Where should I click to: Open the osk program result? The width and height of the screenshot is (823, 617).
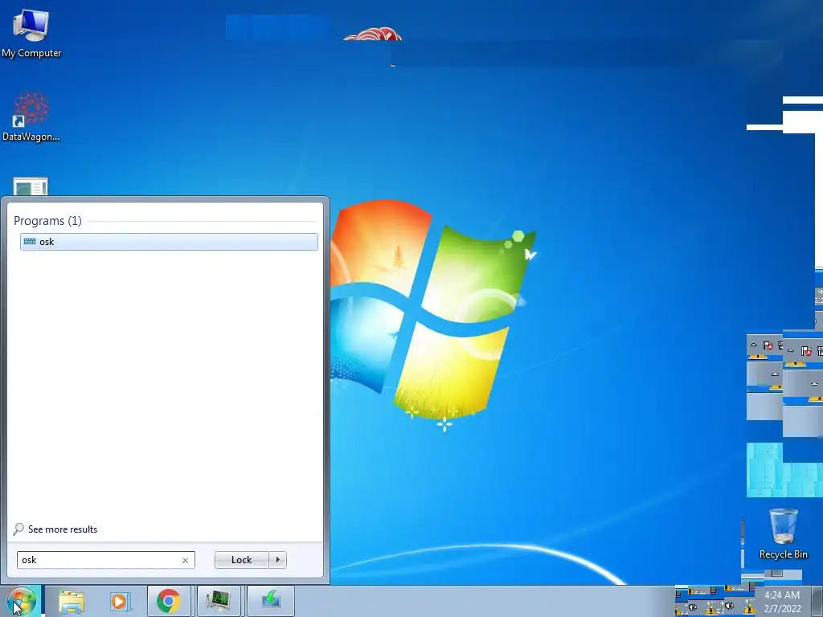[169, 242]
